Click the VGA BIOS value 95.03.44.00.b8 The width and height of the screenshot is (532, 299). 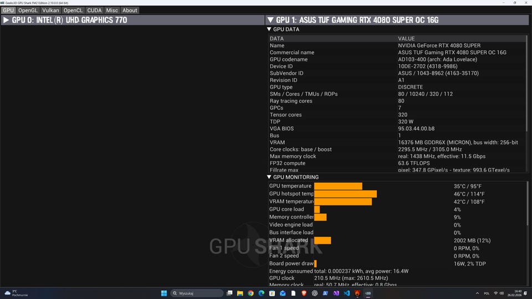pyautogui.click(x=416, y=128)
